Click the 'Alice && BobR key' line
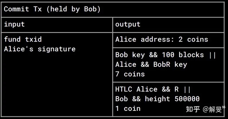The image size is (228, 119). tap(151, 64)
